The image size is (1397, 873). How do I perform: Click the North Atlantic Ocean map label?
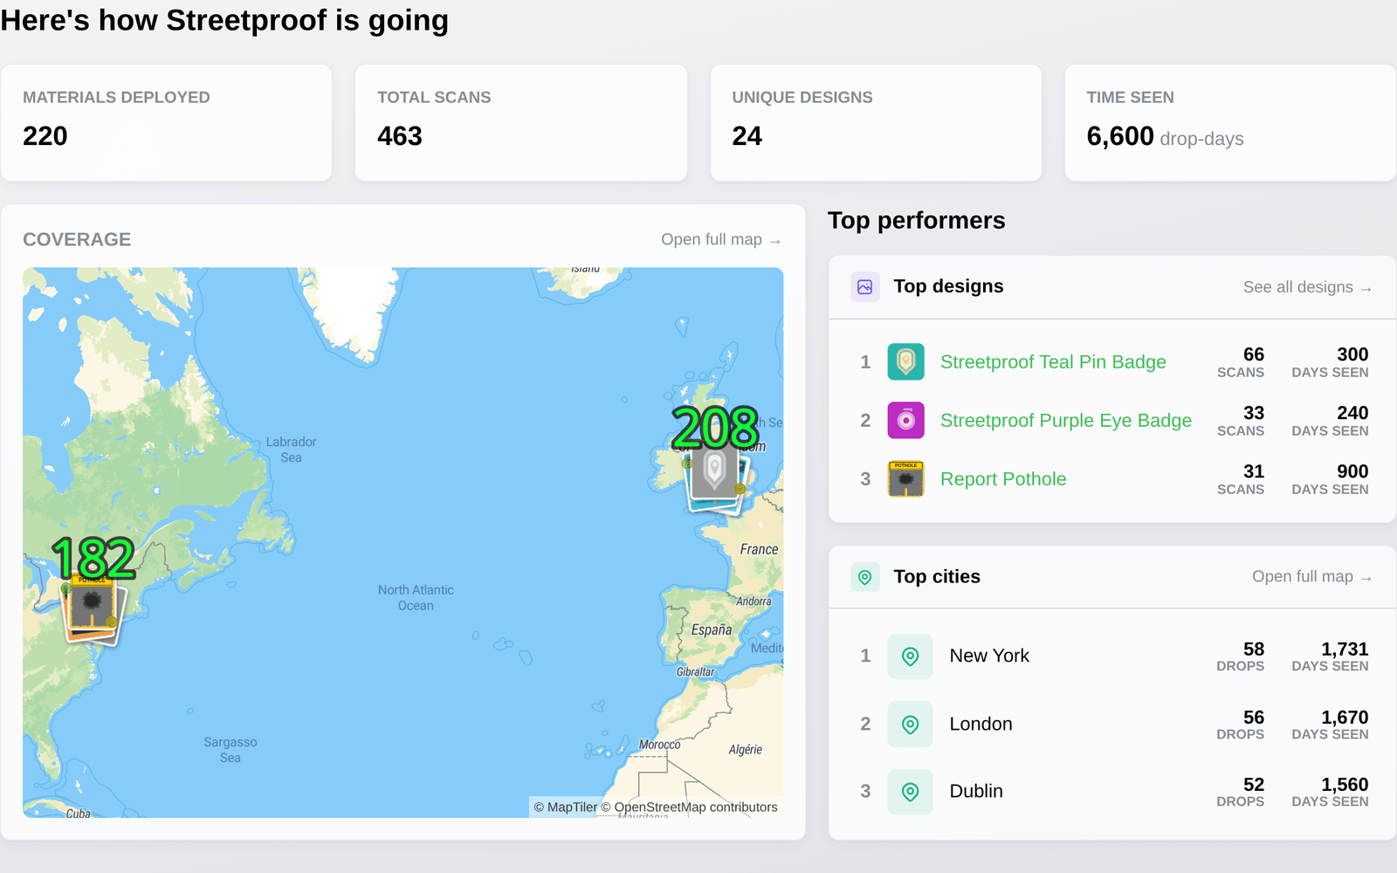click(x=416, y=598)
